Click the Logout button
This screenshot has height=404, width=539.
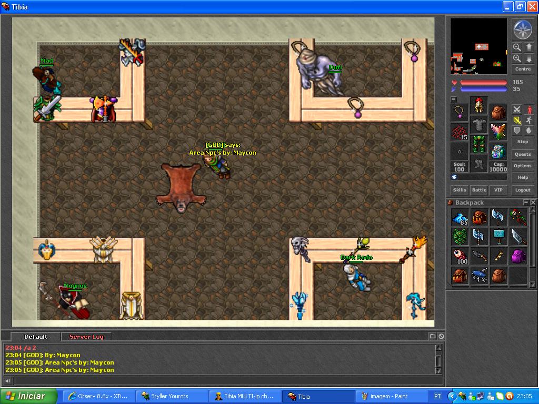tap(523, 190)
